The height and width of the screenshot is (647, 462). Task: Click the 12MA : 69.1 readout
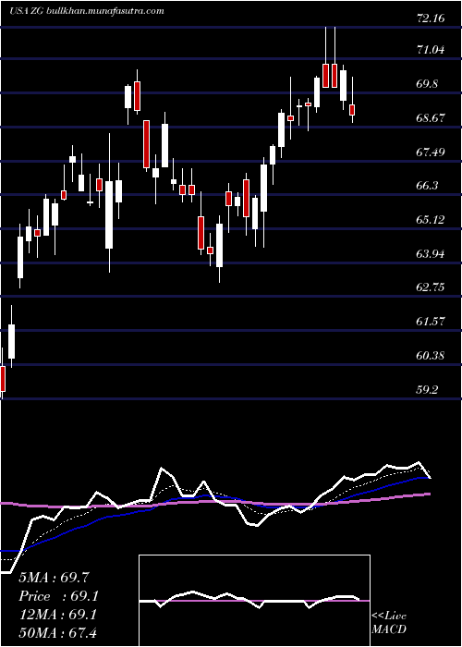57,615
